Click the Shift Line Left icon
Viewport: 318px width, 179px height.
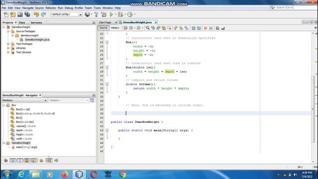193,28
